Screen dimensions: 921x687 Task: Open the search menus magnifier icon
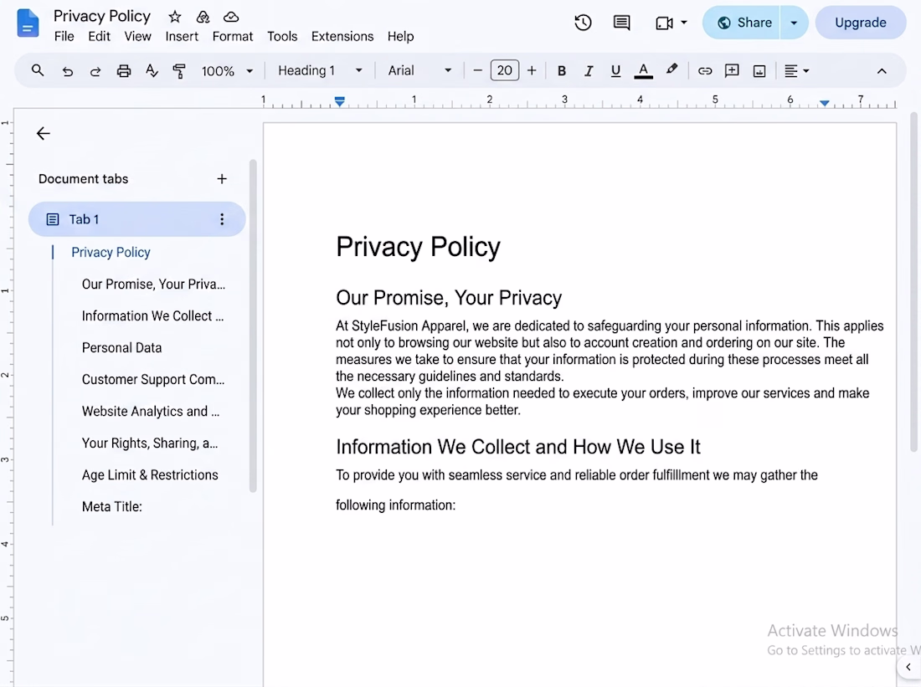(38, 70)
